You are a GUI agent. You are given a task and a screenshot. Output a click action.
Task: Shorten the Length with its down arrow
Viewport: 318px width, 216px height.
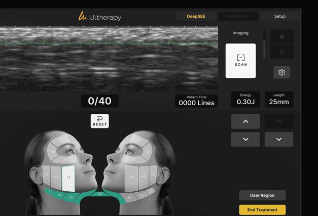[279, 139]
